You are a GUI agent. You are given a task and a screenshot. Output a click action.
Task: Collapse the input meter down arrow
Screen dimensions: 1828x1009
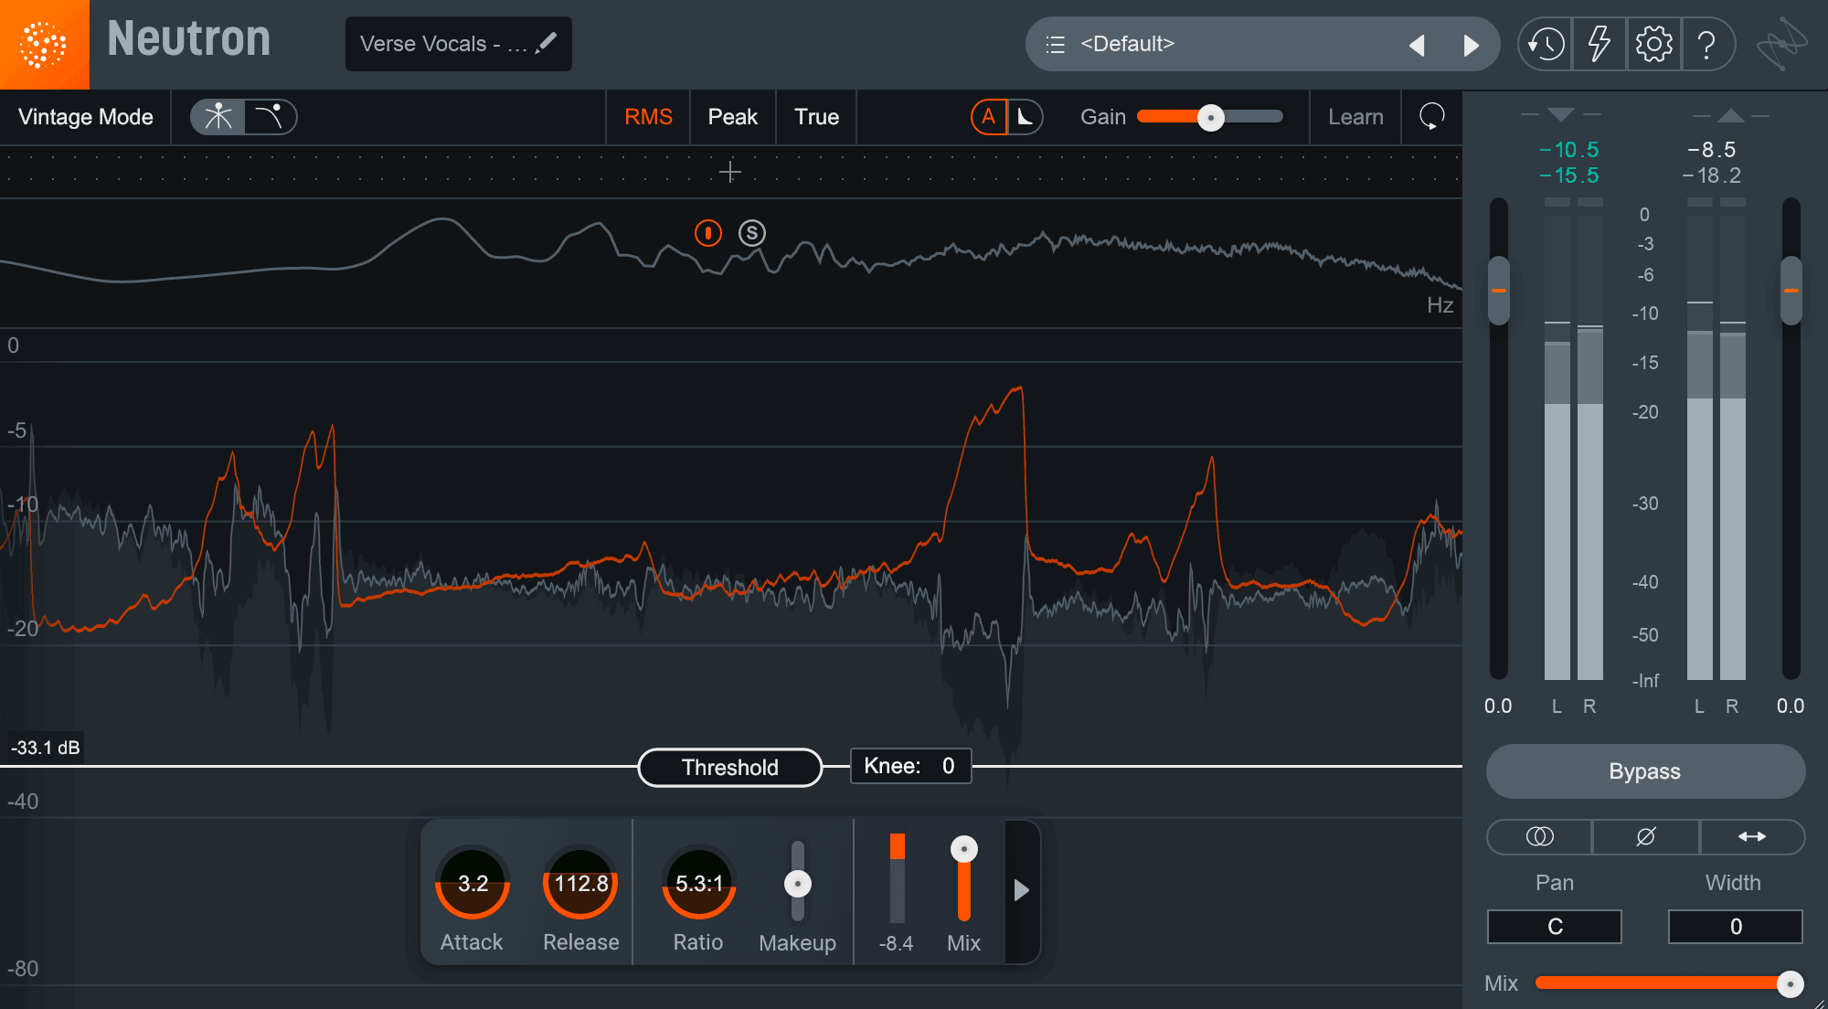tap(1561, 115)
